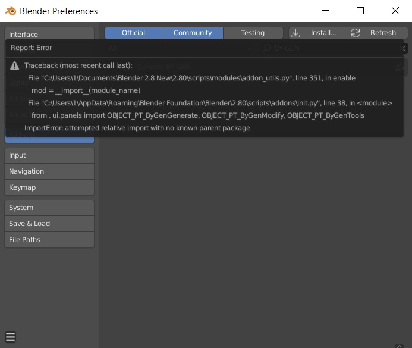Toggle the Community add-ons filter
Viewport: 412px width, 348px height.
193,33
